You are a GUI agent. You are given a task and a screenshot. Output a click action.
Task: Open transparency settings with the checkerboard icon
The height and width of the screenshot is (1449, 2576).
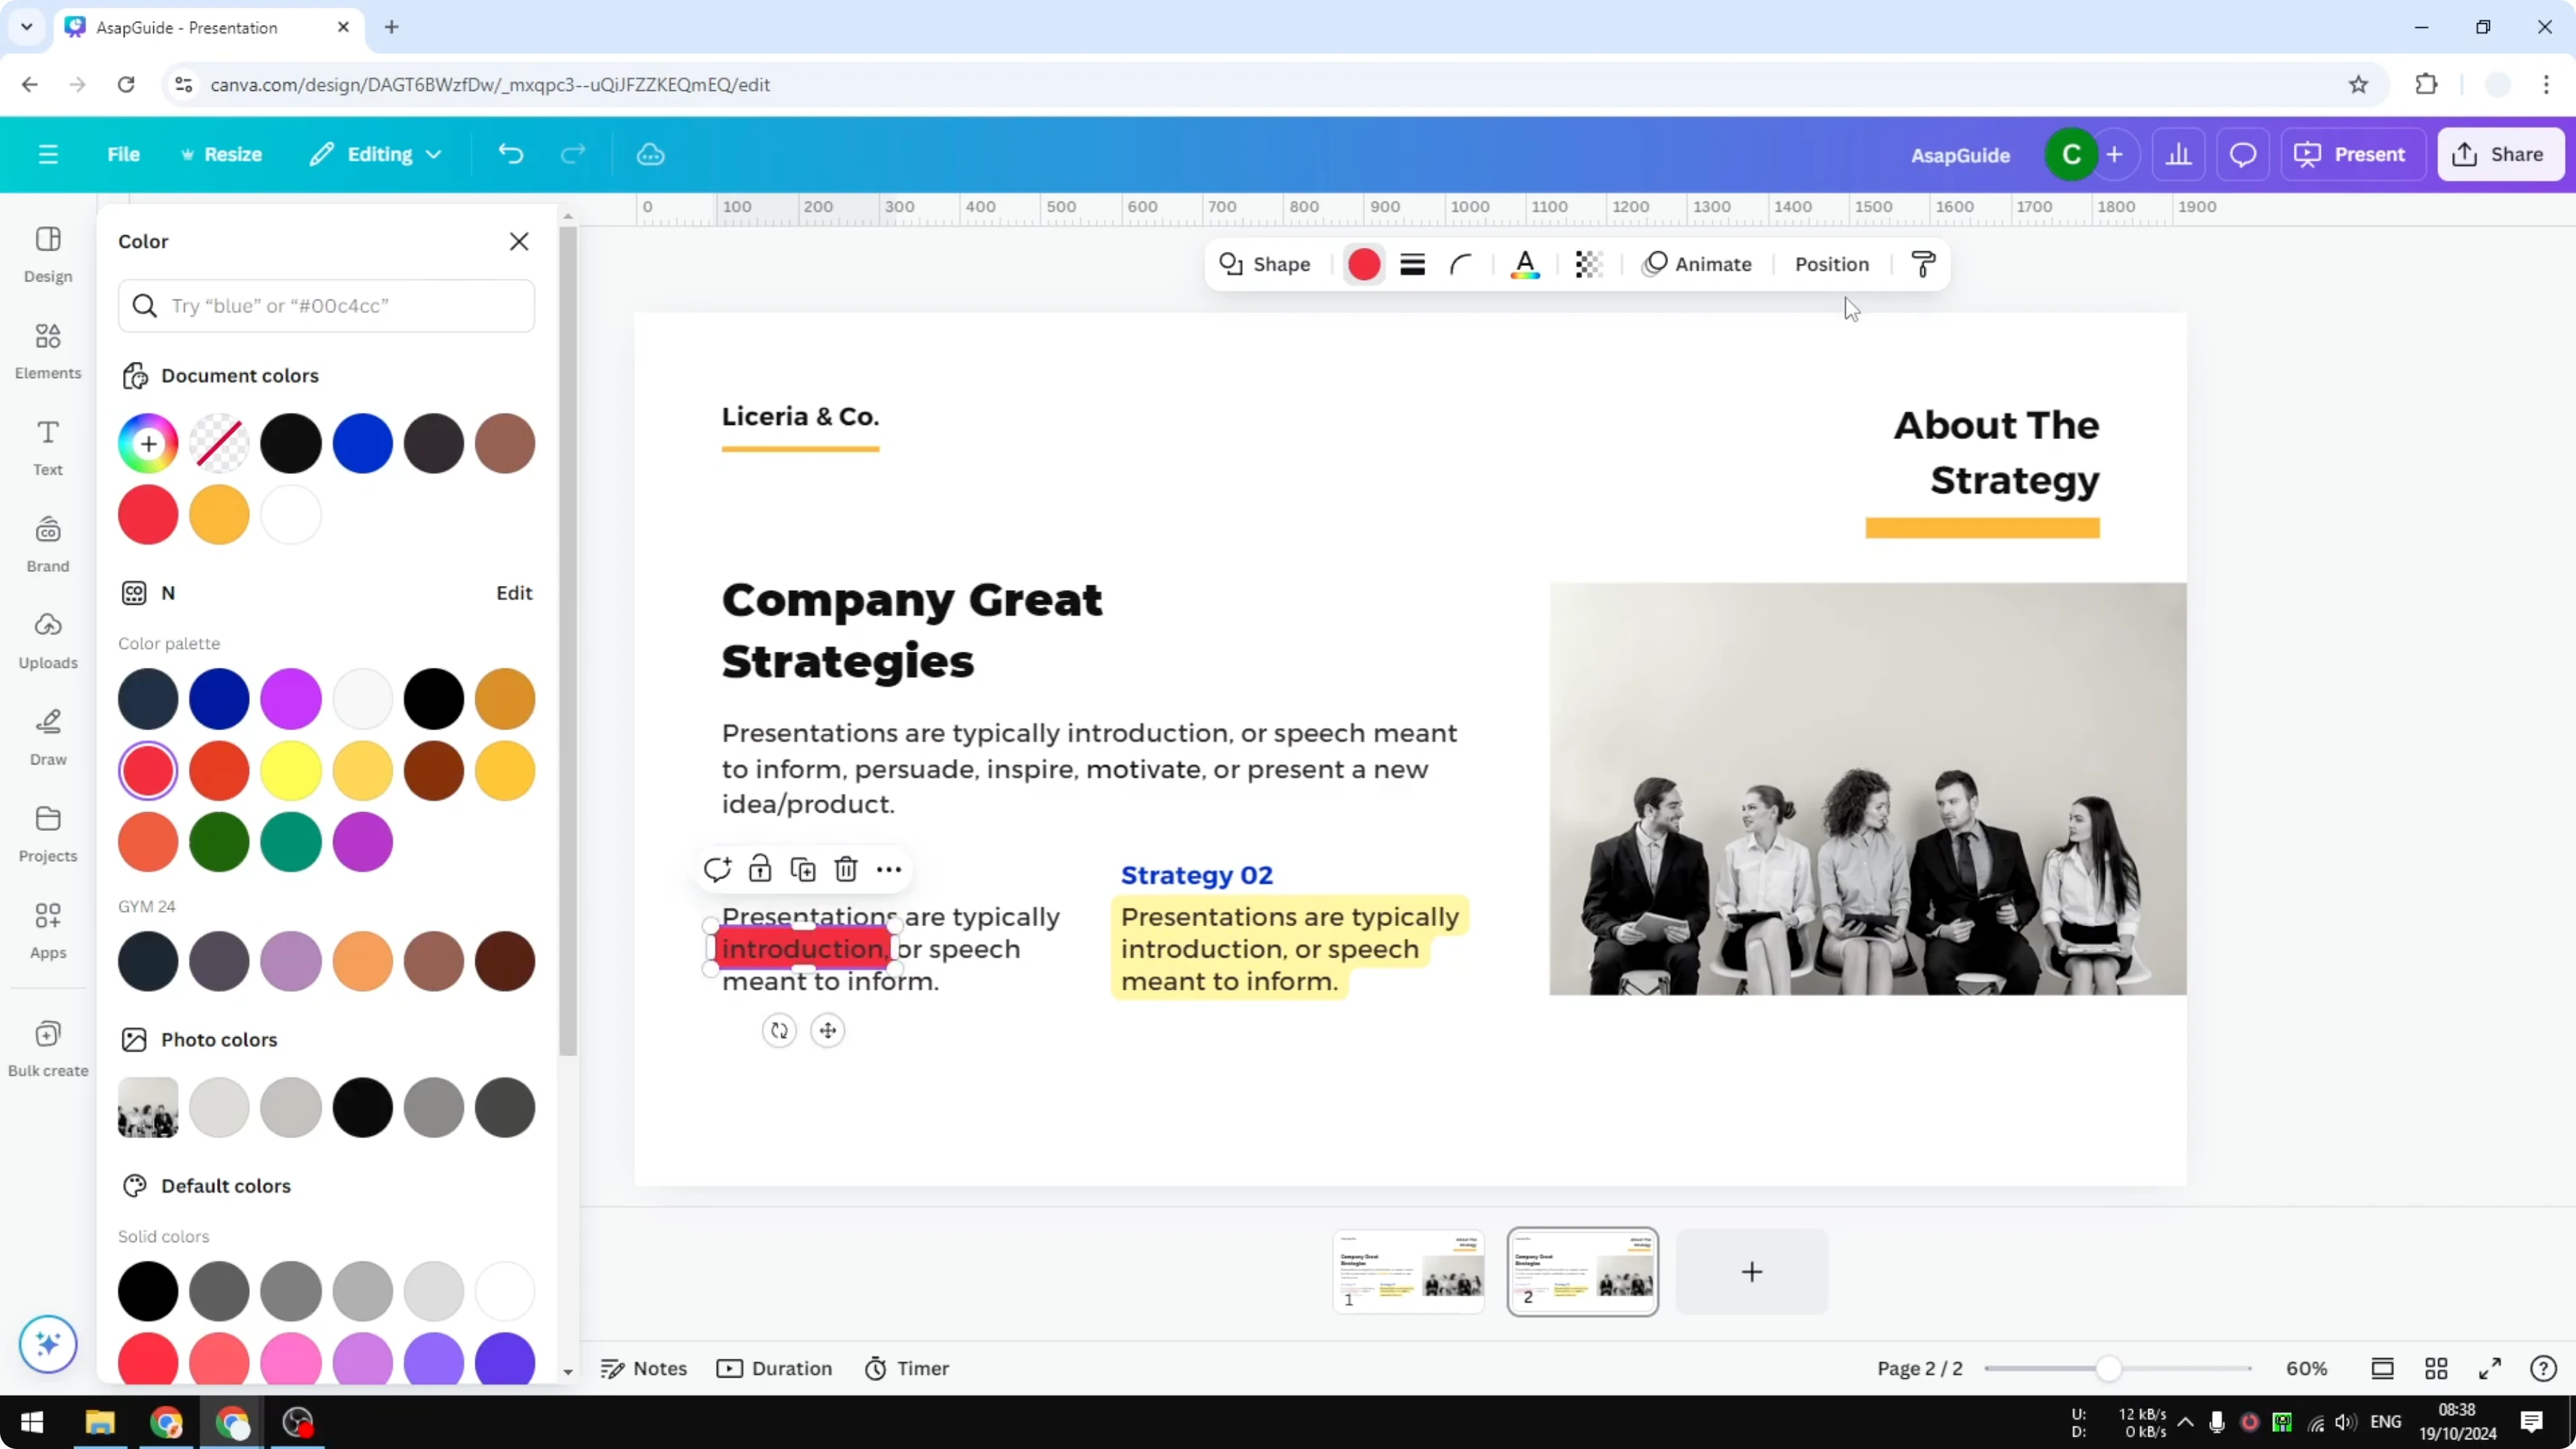[x=1588, y=264]
